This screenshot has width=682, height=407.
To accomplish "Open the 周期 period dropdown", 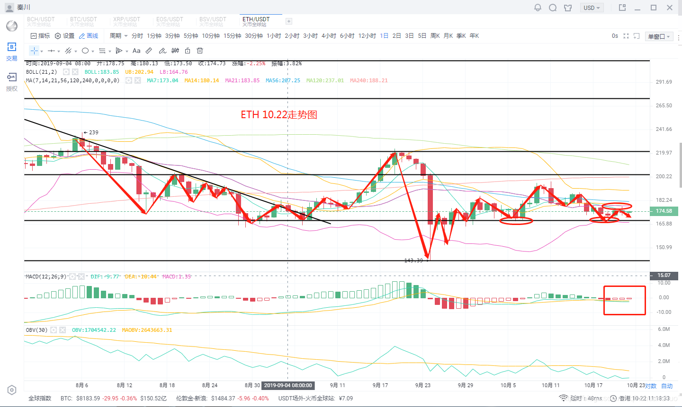I will point(119,36).
